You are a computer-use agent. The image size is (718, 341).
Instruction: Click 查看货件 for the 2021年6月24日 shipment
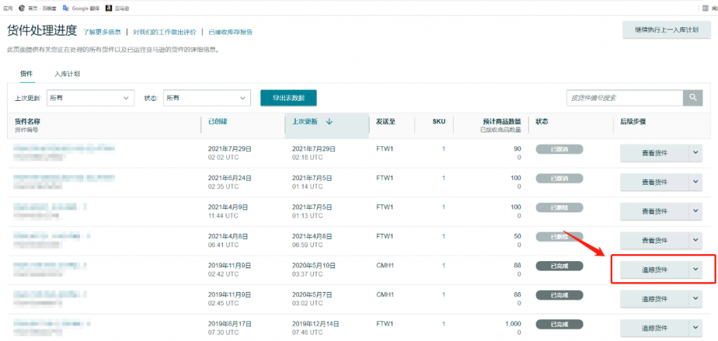coord(654,182)
